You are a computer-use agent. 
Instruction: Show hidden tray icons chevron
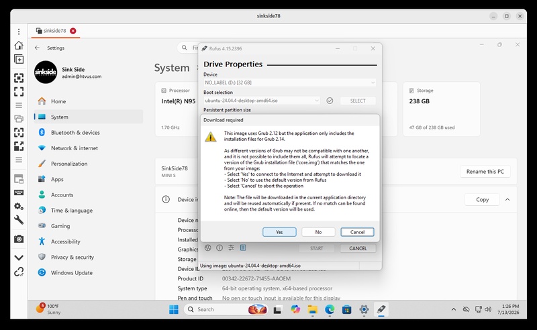point(454,309)
